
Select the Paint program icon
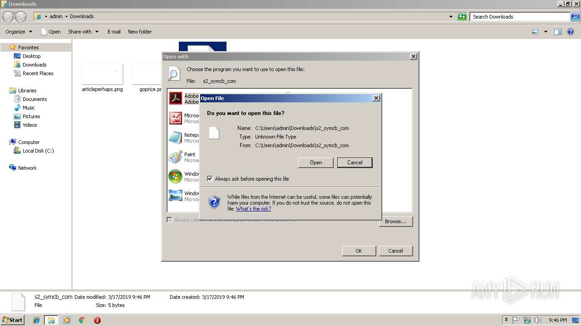point(175,157)
